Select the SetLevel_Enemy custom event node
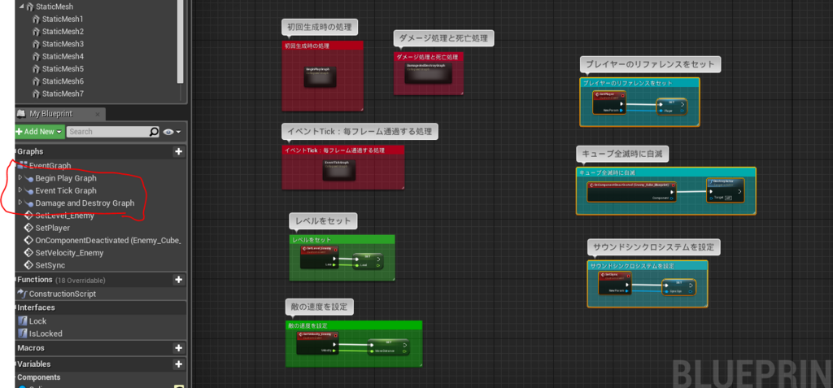833x388 pixels. (317, 257)
